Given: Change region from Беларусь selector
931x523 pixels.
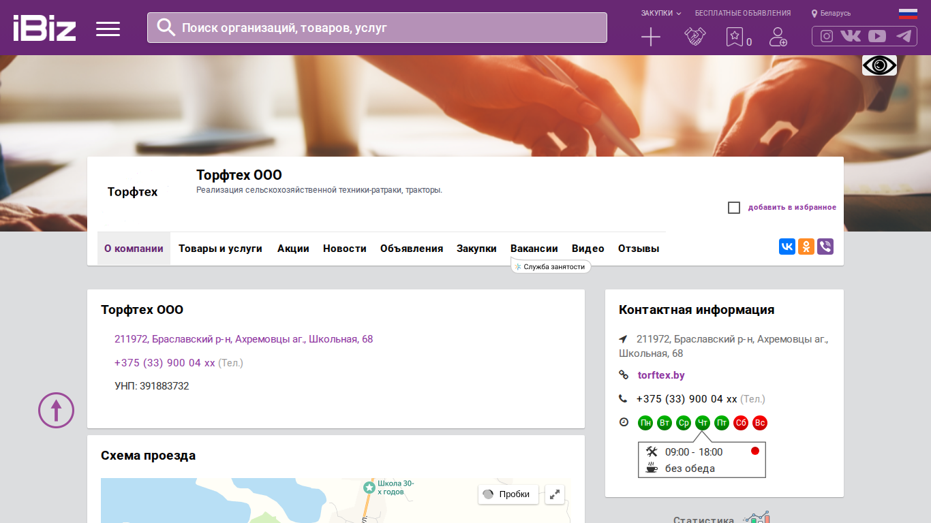Looking at the screenshot, I should (831, 13).
